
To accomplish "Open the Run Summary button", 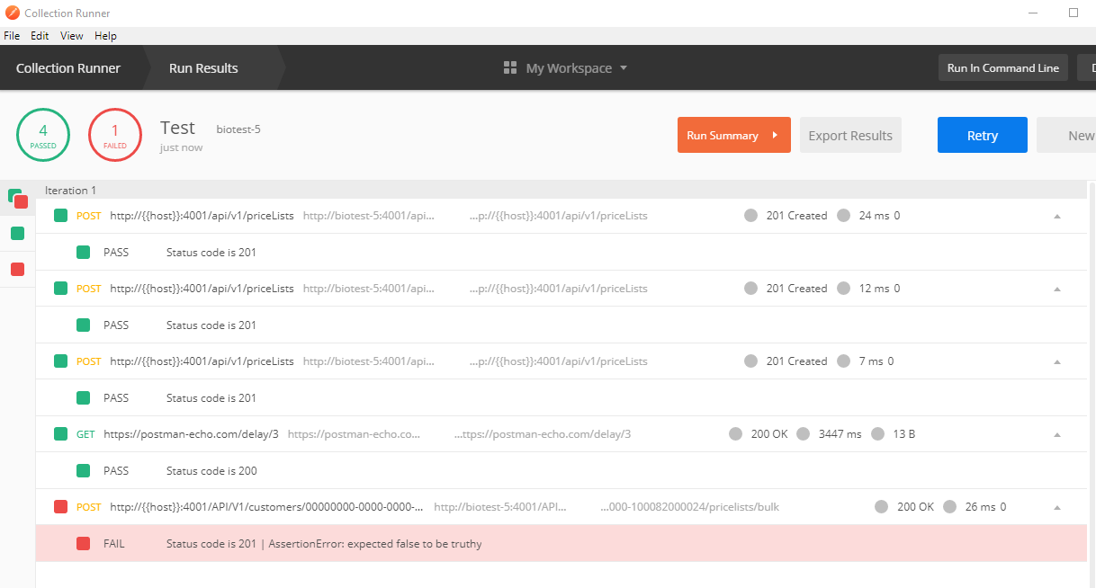I will click(734, 135).
